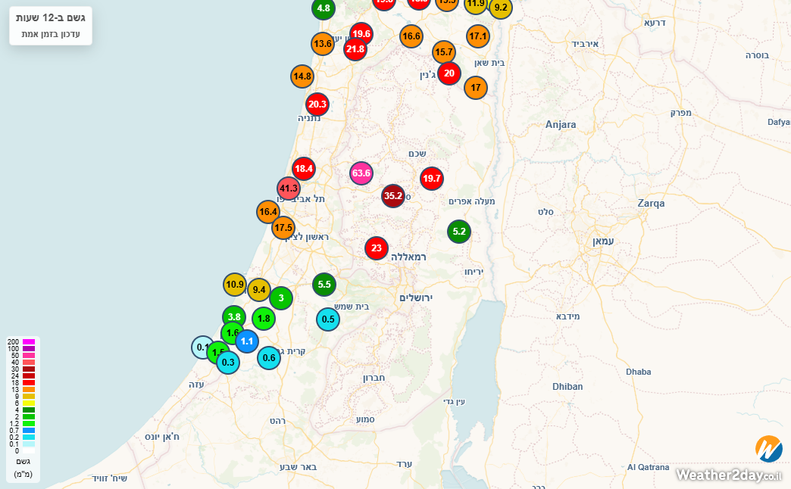Click the orange 17.5 rain marker
The image size is (791, 489).
tap(283, 227)
